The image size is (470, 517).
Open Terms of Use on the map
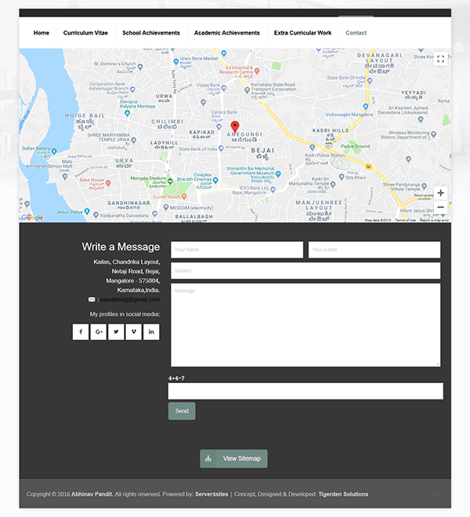tap(405, 220)
